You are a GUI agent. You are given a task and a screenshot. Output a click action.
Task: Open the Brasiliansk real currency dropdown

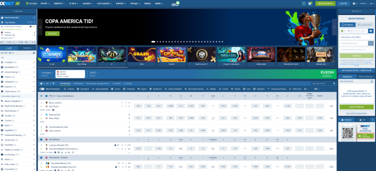[356, 37]
